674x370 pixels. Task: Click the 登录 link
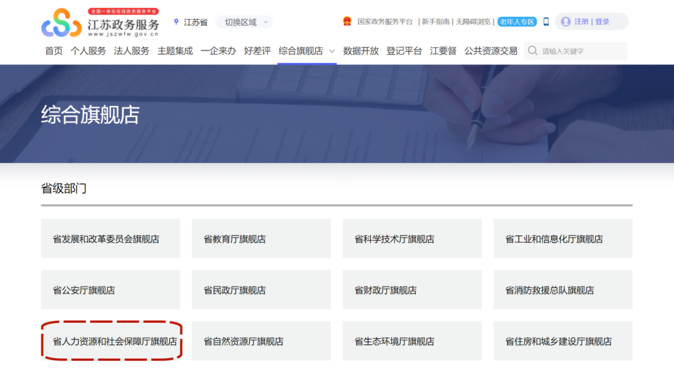click(602, 22)
